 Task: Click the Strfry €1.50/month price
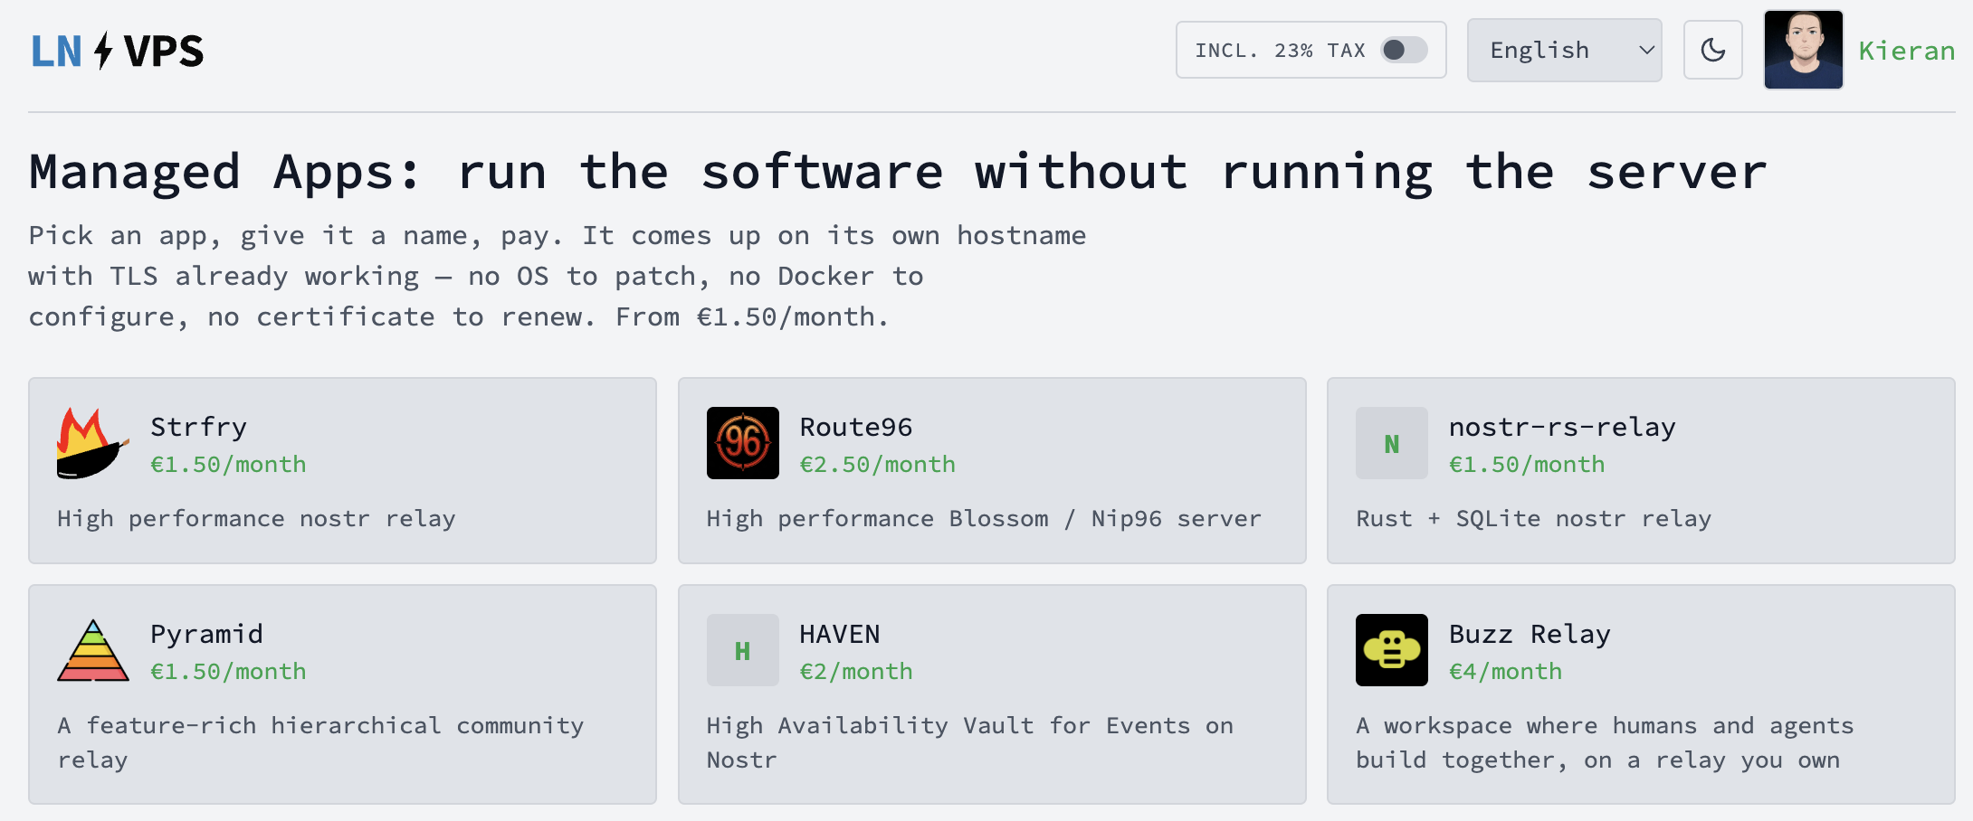click(228, 465)
